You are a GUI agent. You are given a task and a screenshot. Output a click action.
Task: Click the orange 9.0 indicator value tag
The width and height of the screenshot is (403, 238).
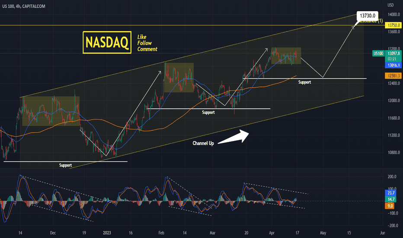click(390, 206)
